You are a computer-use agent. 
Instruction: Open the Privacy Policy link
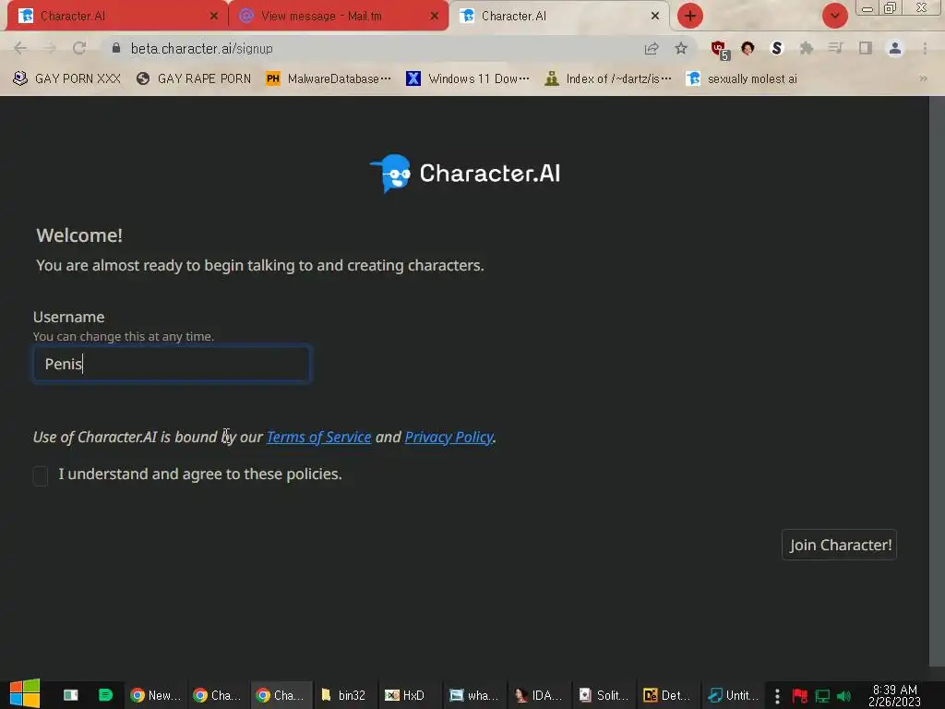[449, 437]
